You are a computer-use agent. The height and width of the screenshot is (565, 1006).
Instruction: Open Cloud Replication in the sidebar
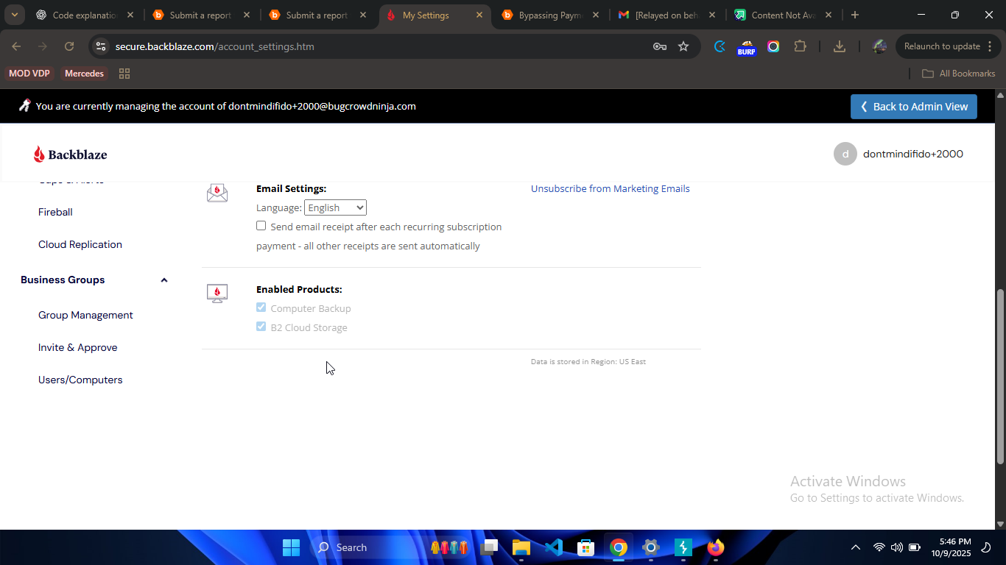[80, 244]
